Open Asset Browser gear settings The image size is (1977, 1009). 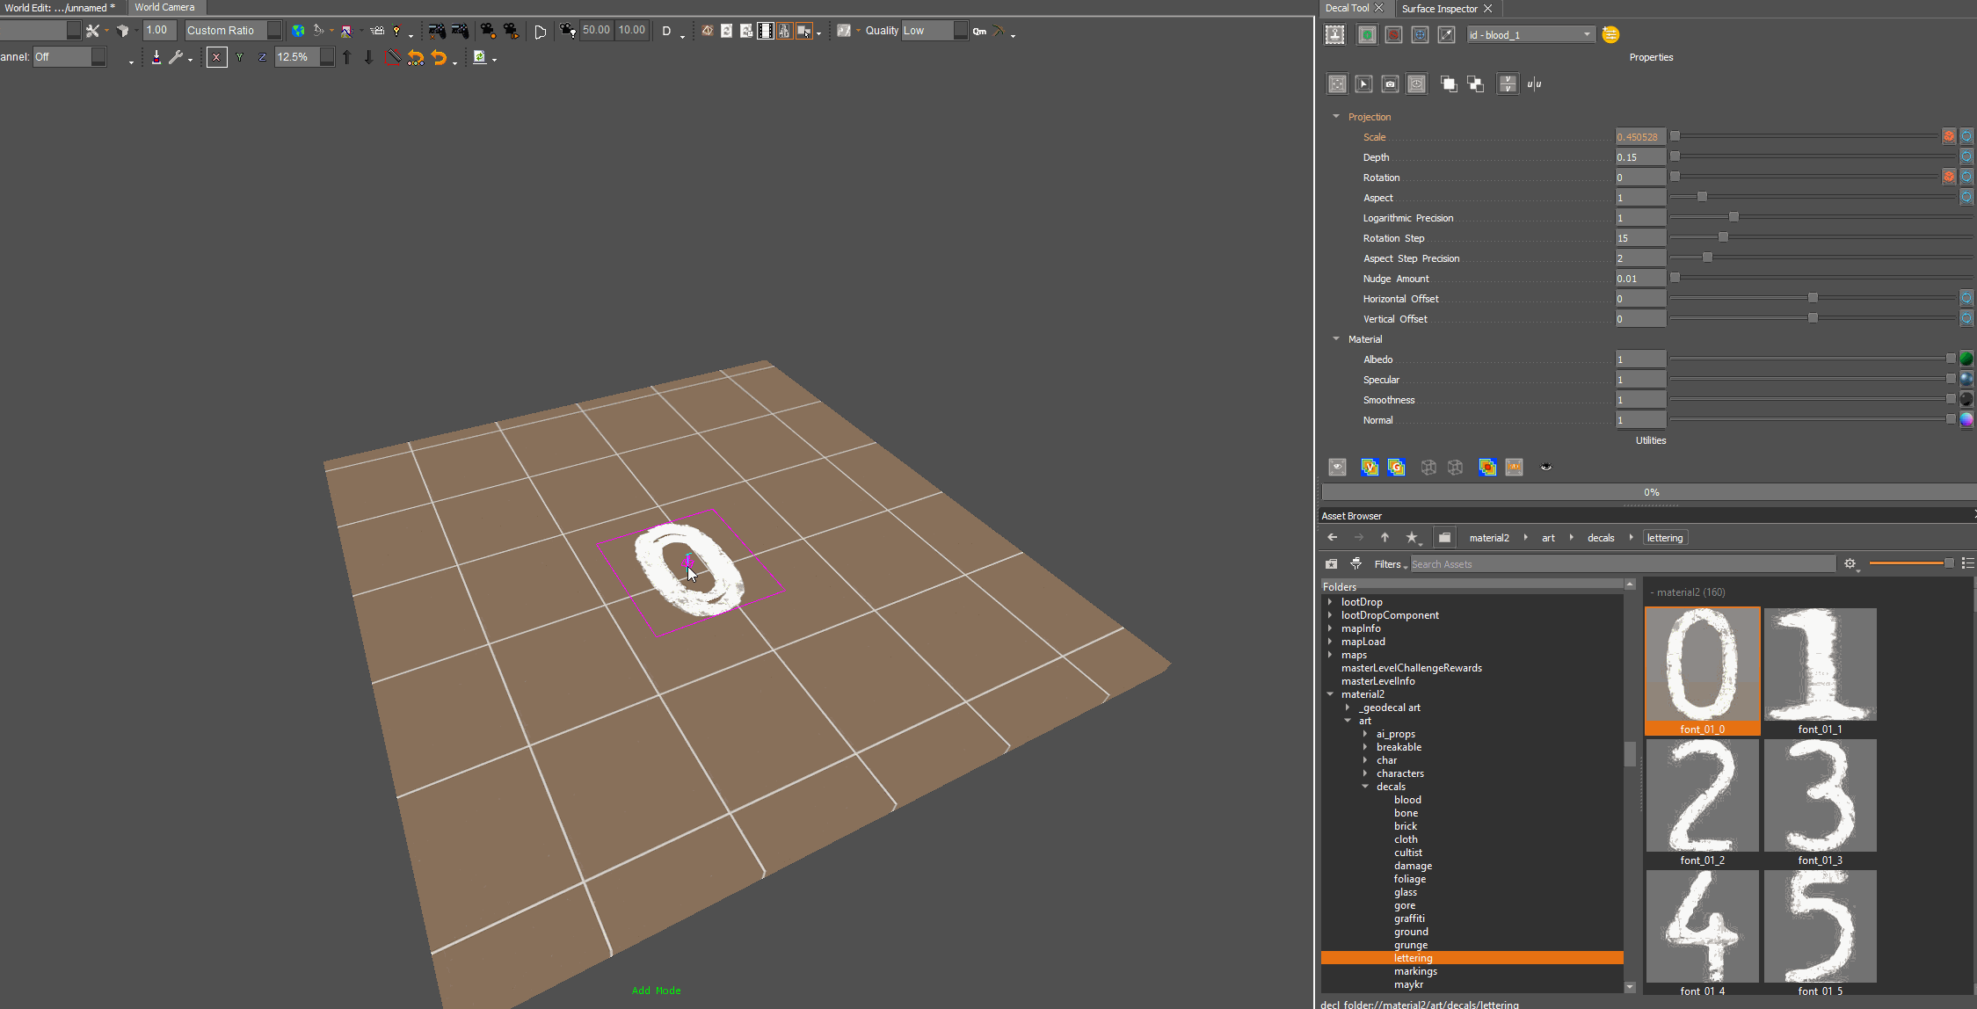pyautogui.click(x=1850, y=563)
